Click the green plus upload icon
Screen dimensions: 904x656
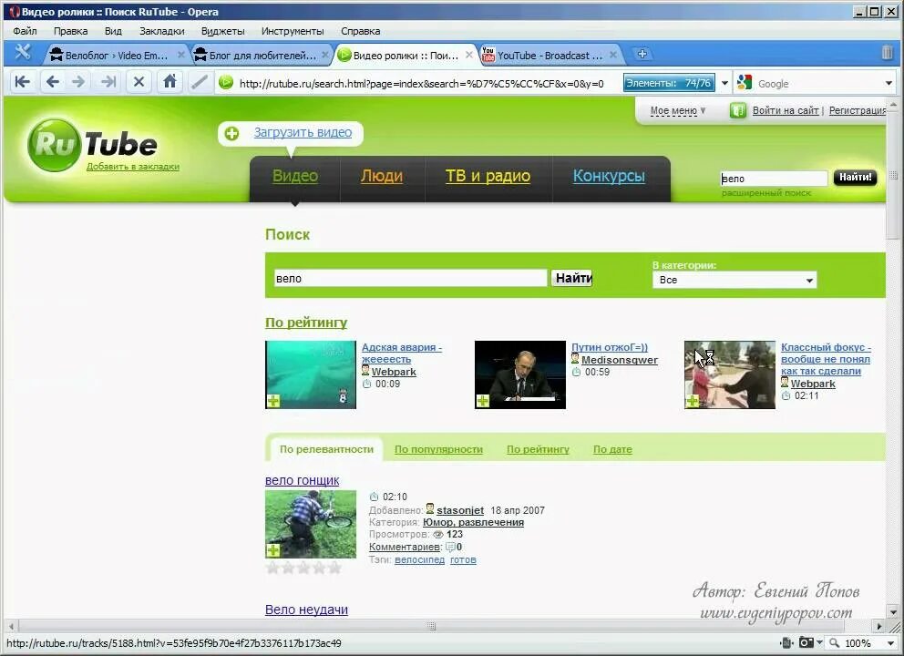point(231,133)
